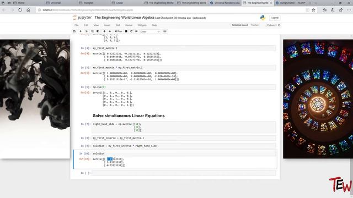
Task: Switch to the Universal functions (ufunc) tab
Action: pyautogui.click(x=224, y=3)
